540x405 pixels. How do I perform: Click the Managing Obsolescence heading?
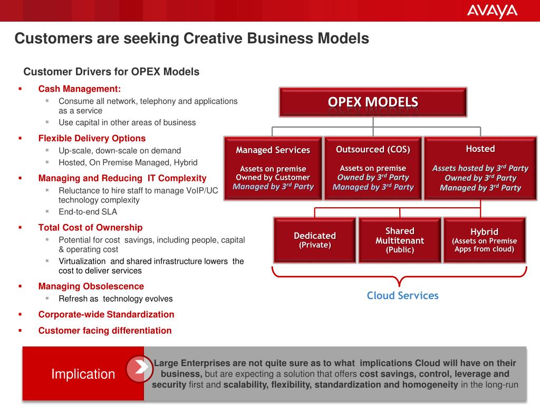click(x=91, y=286)
